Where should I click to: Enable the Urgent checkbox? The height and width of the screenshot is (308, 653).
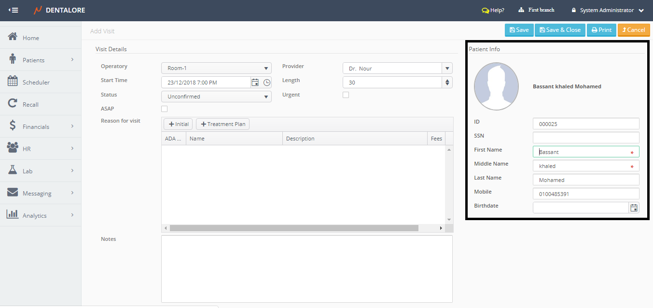coord(346,95)
